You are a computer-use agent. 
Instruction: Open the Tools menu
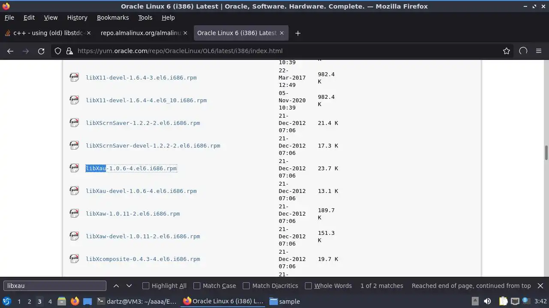(x=145, y=18)
